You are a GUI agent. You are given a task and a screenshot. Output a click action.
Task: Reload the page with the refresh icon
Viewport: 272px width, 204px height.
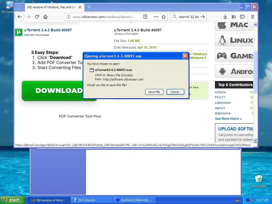37,17
